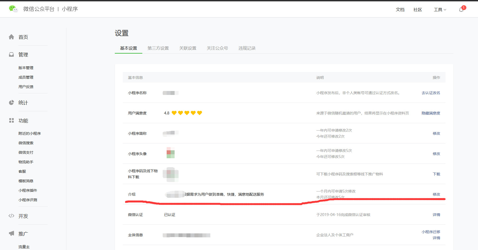Viewport: 478px width, 250px height.
Task: Click 下载 for mini program code
Action: (436, 174)
